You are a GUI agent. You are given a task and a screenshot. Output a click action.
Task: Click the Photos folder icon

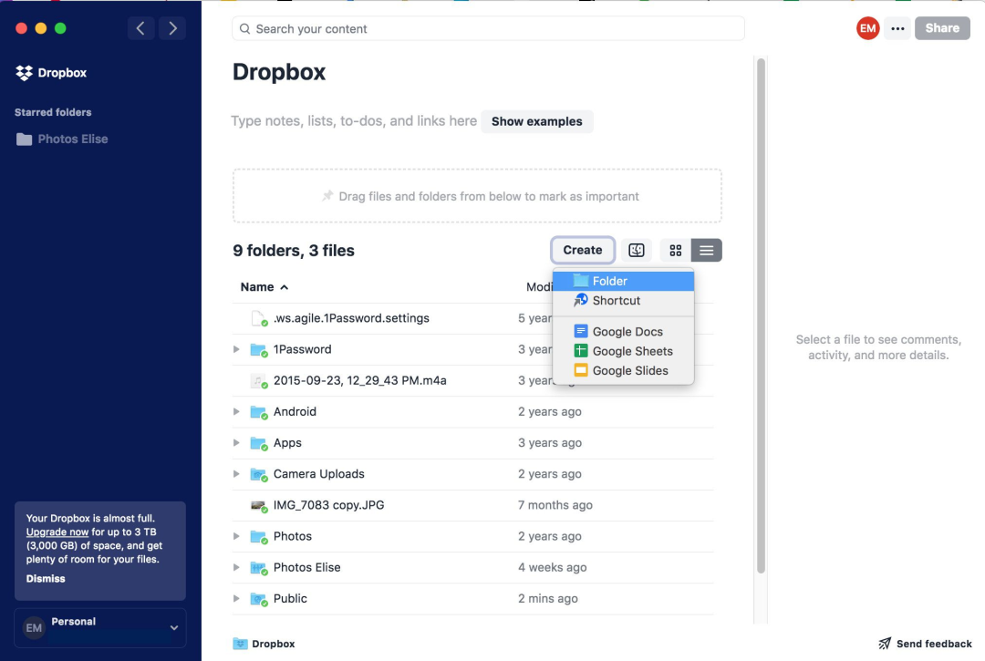[258, 536]
